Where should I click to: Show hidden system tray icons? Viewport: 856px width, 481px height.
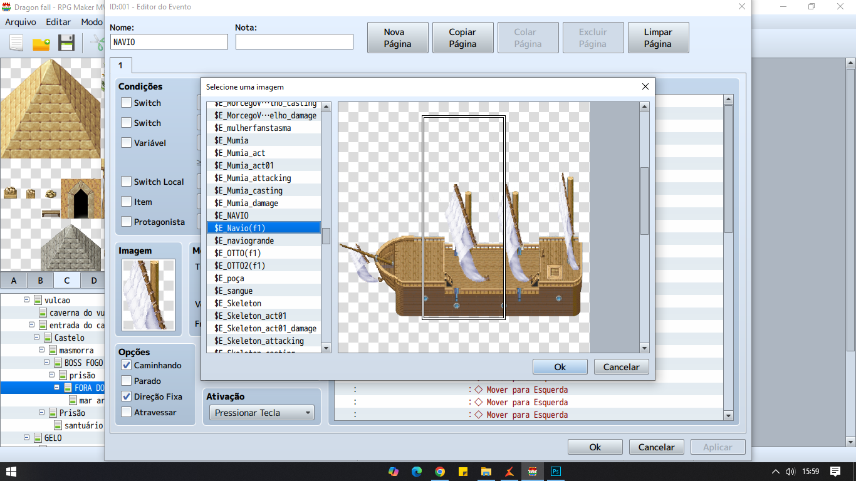(x=776, y=472)
